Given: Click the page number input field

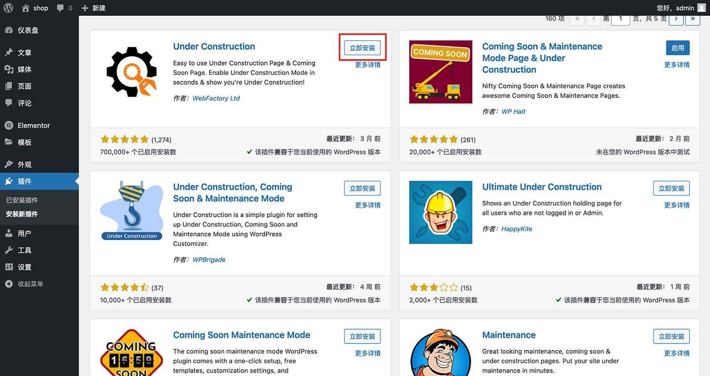Looking at the screenshot, I should pos(620,19).
